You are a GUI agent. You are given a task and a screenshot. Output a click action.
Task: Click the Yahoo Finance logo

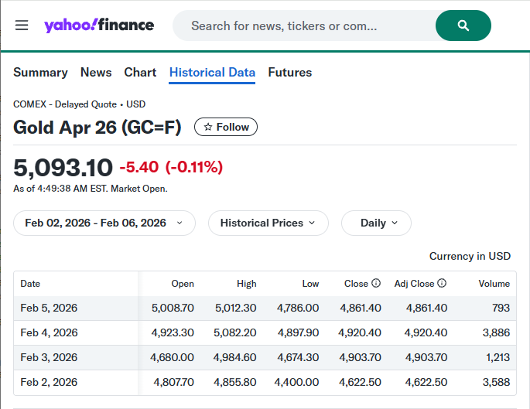coord(99,26)
